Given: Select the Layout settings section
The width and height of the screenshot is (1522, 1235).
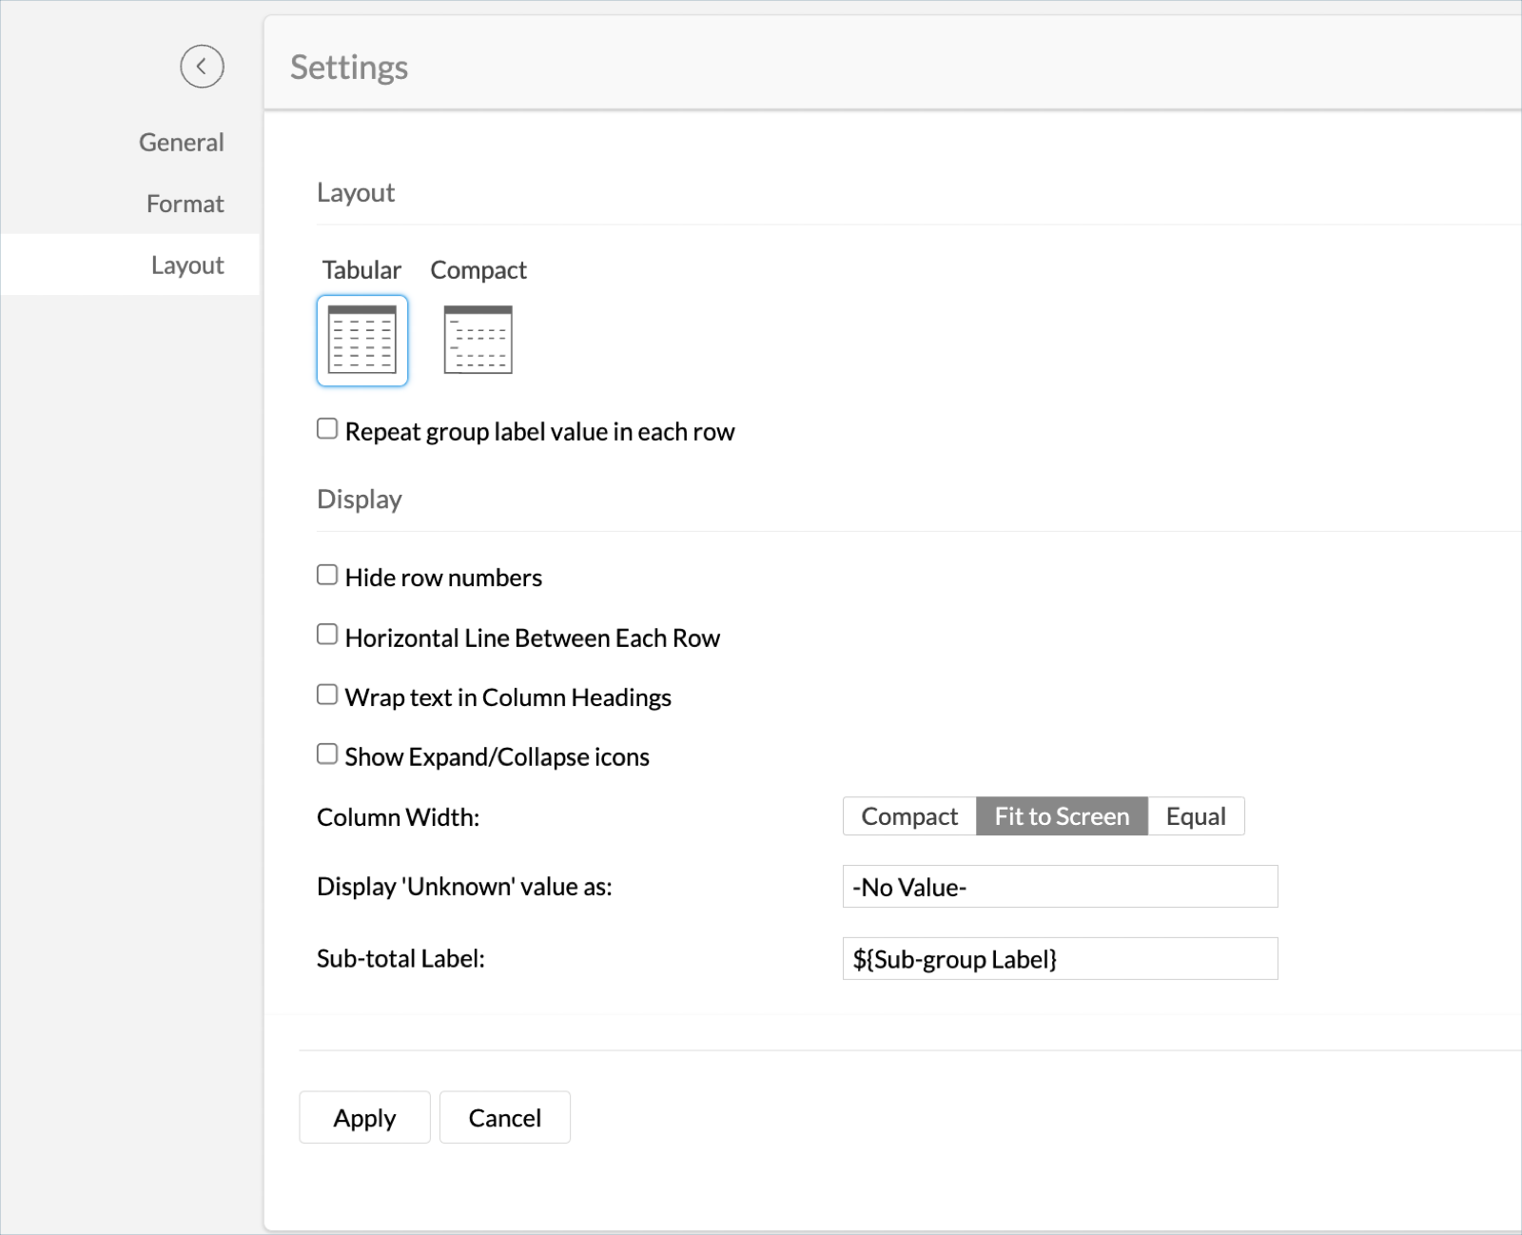Looking at the screenshot, I should [x=187, y=265].
